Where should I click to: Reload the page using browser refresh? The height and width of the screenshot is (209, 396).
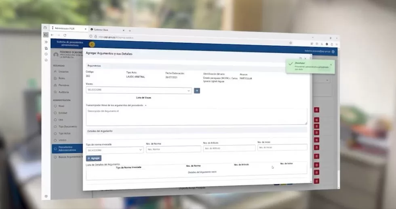tap(65, 35)
